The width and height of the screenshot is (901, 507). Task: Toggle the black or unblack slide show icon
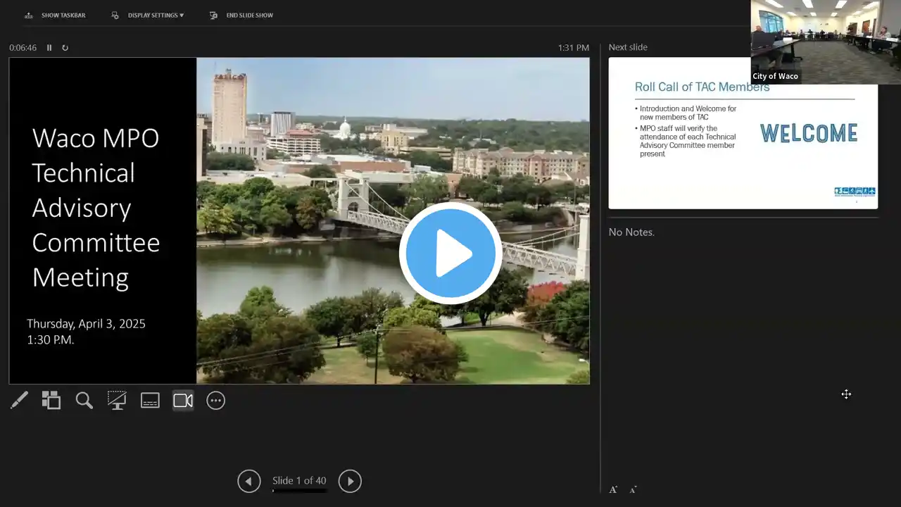(x=117, y=401)
